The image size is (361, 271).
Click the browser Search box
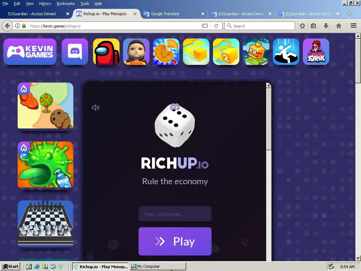point(260,26)
